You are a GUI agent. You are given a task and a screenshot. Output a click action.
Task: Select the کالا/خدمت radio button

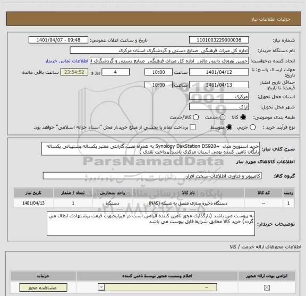click(x=195, y=117)
